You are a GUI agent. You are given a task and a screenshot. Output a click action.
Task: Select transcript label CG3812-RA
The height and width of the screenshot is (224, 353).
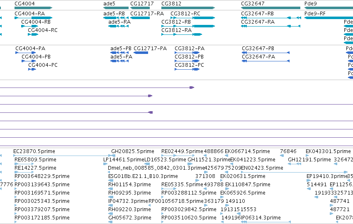pyautogui.click(x=177, y=30)
